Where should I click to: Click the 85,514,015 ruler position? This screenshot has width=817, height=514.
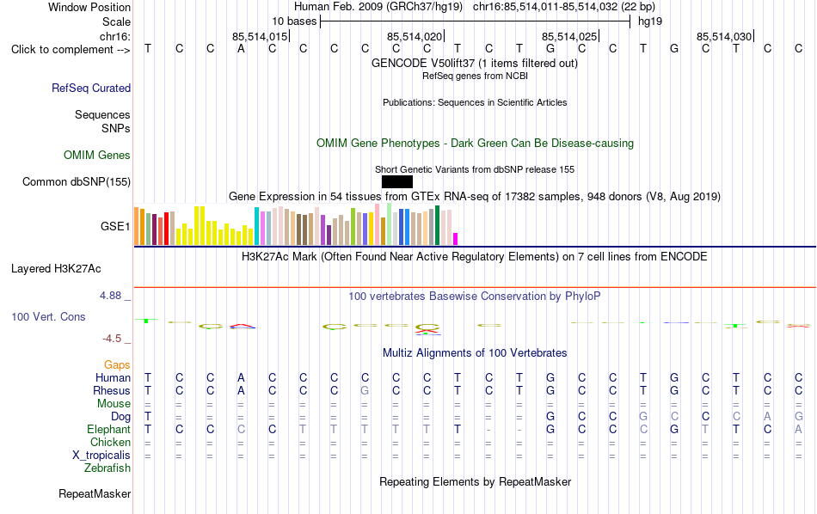coord(260,36)
